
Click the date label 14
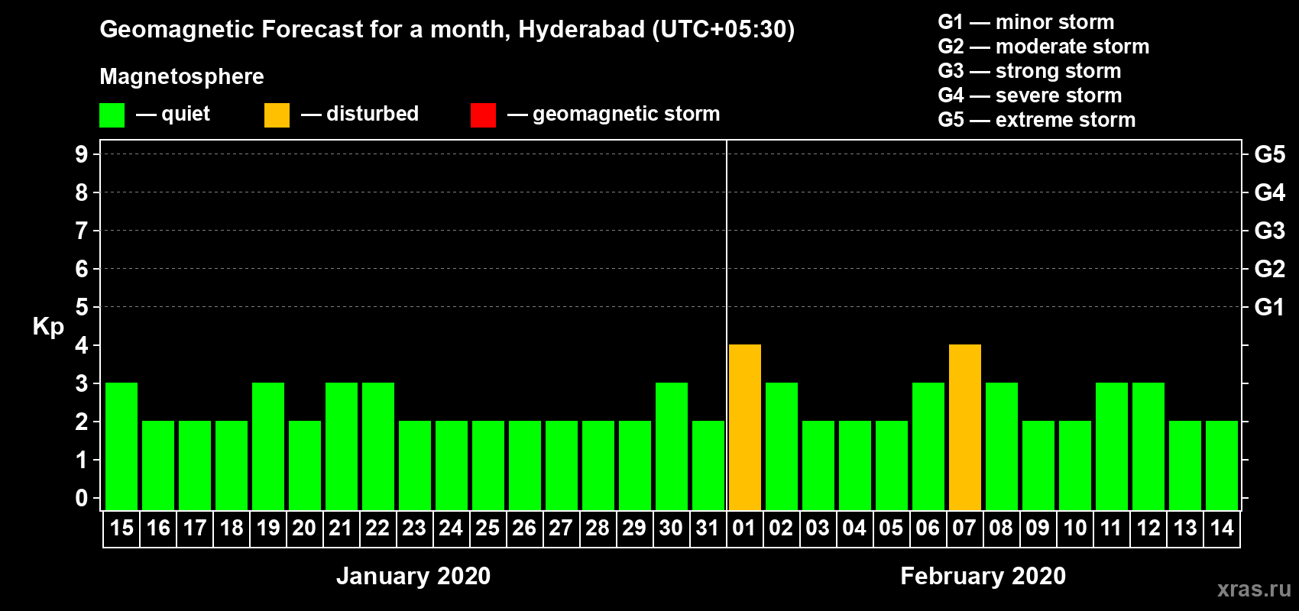point(1222,529)
